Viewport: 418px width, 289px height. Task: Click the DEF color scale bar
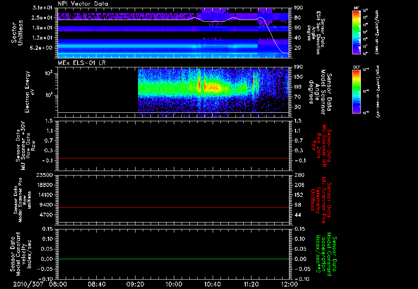[x=357, y=91]
